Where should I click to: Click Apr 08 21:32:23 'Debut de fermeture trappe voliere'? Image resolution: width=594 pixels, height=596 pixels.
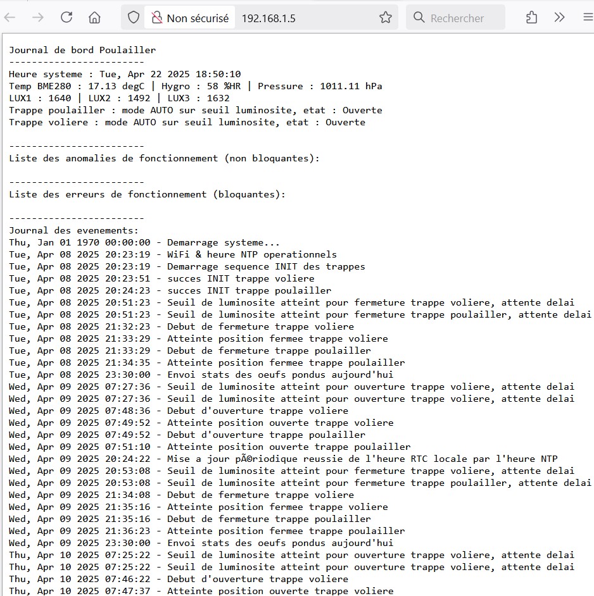pos(182,327)
